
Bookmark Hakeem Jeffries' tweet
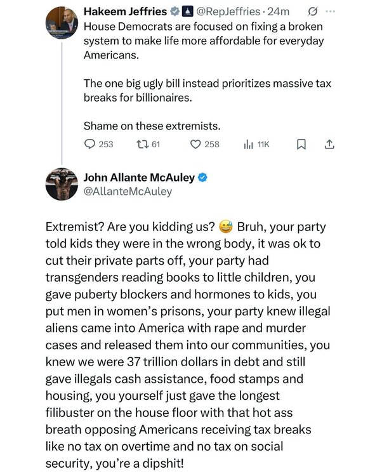[x=301, y=145]
